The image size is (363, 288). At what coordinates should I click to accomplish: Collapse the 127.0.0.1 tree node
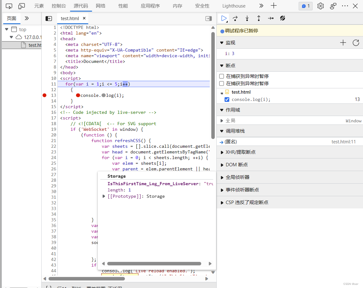(11, 37)
